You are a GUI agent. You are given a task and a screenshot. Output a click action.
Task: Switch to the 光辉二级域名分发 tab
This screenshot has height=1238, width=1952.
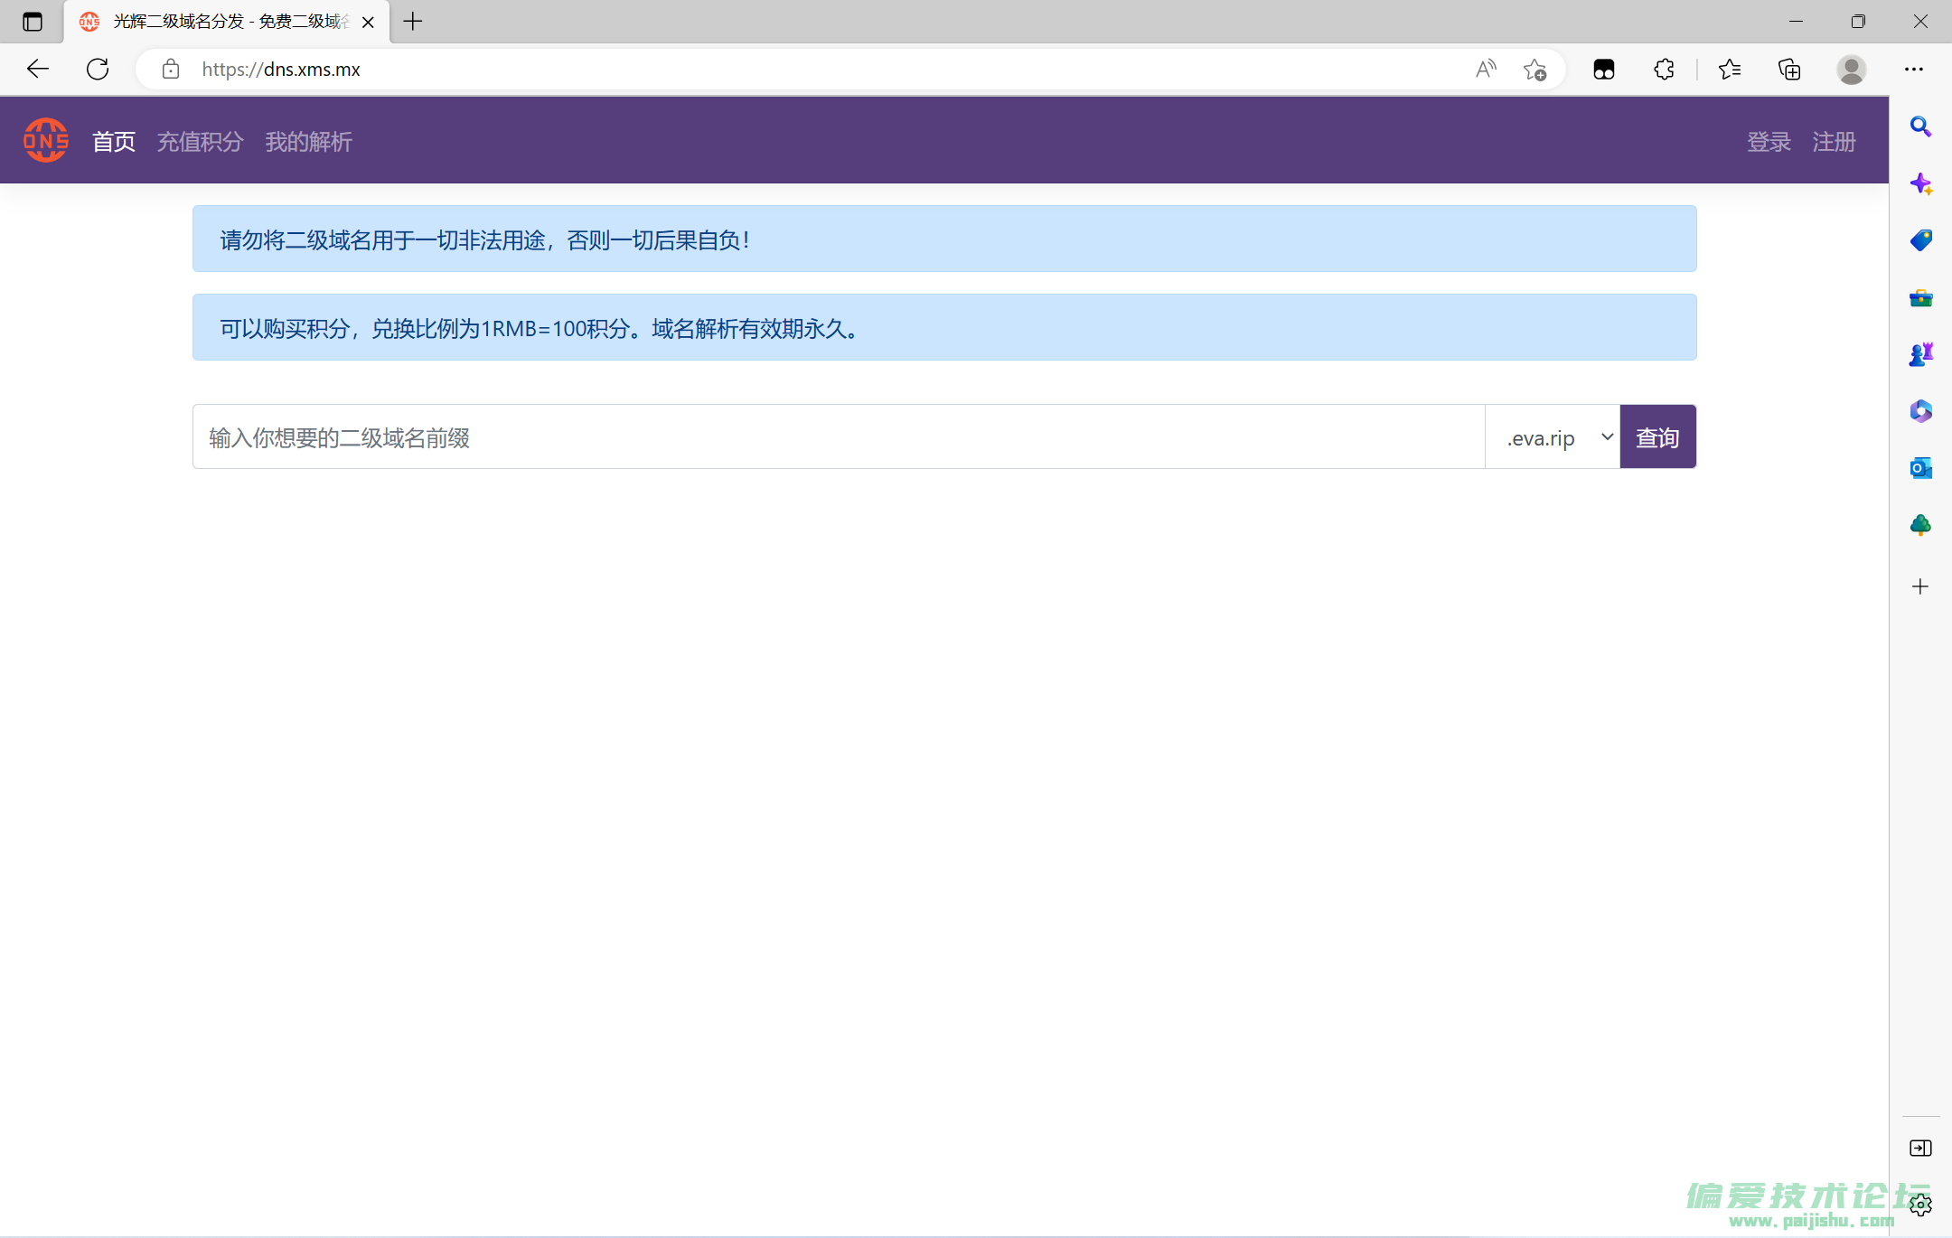tap(217, 21)
